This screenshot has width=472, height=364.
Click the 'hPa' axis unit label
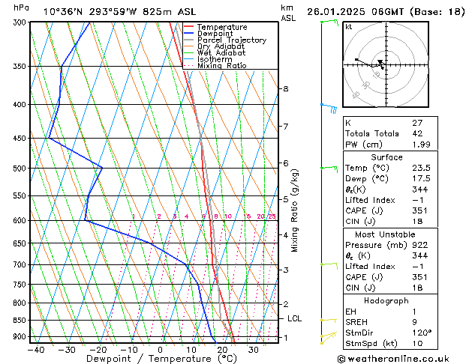21,7
